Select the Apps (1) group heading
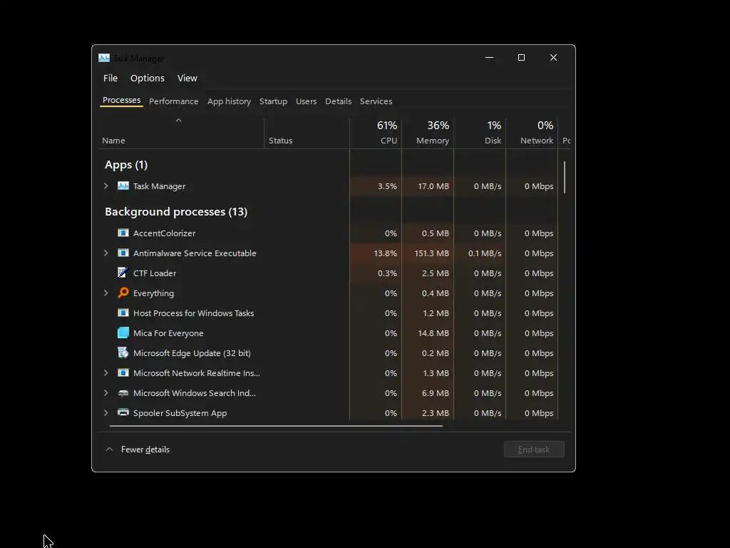 tap(126, 165)
